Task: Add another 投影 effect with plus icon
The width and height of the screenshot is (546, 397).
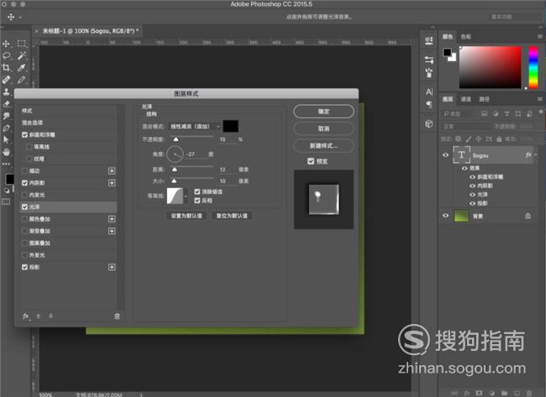Action: point(112,267)
